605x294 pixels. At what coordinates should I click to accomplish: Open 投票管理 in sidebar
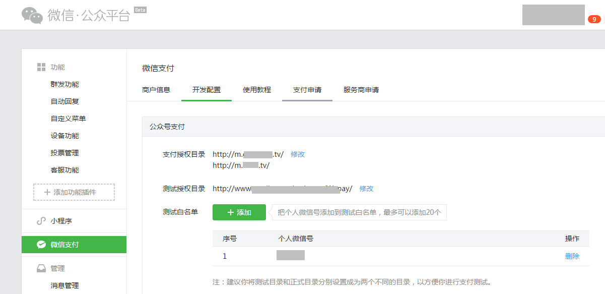point(65,153)
